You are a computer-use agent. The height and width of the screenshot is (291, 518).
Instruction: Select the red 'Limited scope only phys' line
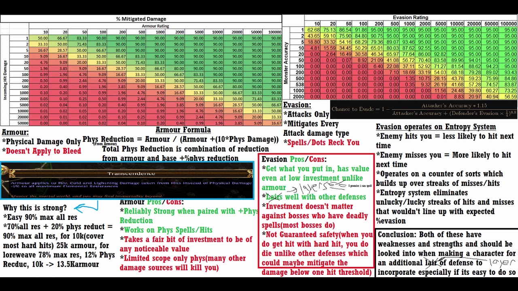183,263
